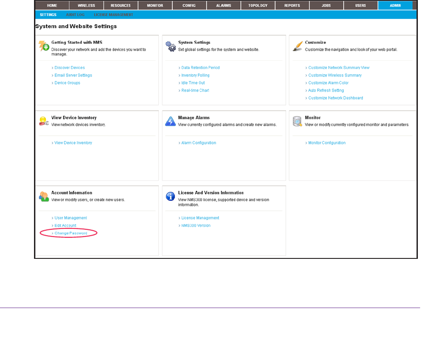421x338 pixels.
Task: Click the Manage Alarms triangle icon
Action: tap(170, 121)
